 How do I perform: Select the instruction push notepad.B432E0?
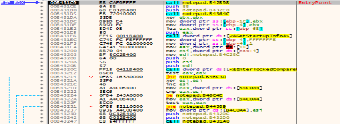(198, 10)
